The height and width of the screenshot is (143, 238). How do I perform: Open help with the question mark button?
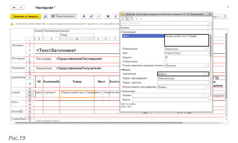(225, 17)
